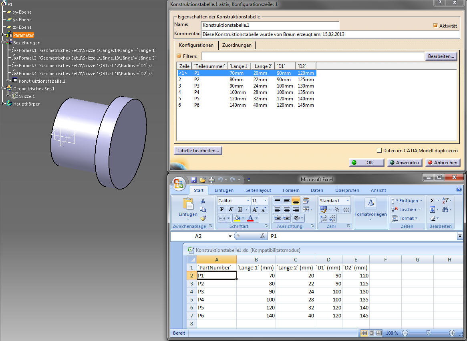This screenshot has width=467, height=341.
Task: Toggle the Aktivität checkbox
Action: click(x=435, y=26)
